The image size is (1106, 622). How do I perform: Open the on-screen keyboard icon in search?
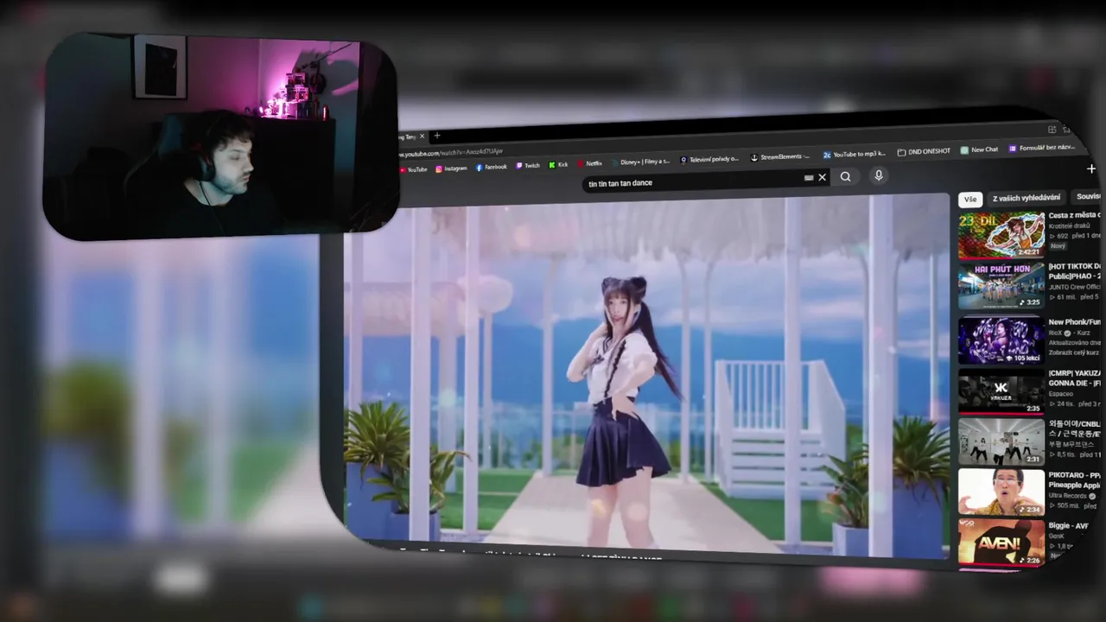[808, 178]
